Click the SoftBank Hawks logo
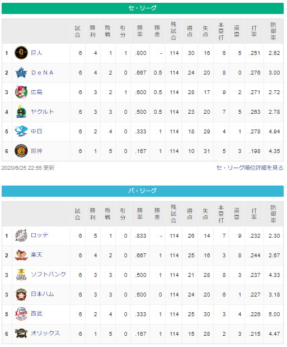This screenshot has width=287, height=347. 21,275
